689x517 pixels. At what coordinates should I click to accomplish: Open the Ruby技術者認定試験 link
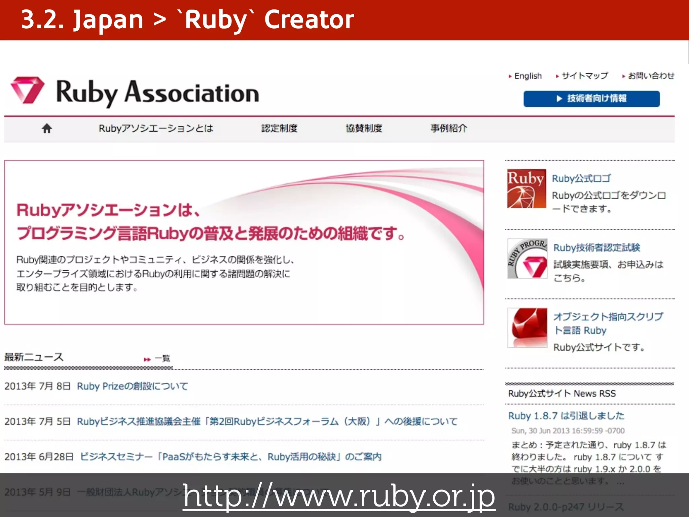click(596, 247)
